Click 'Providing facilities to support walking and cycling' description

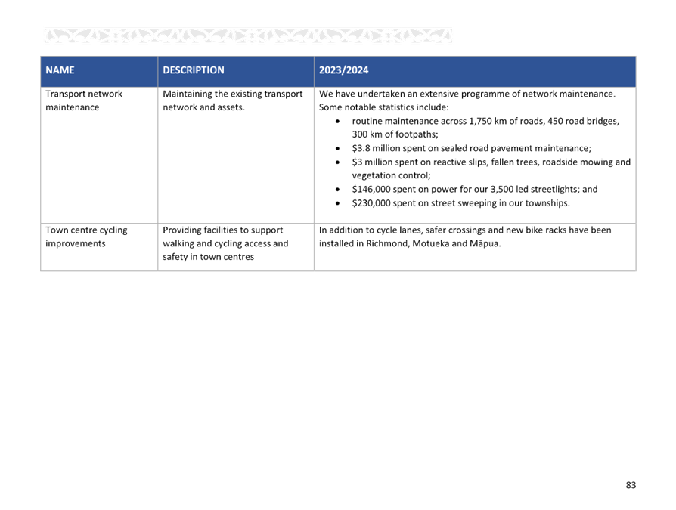(x=225, y=243)
